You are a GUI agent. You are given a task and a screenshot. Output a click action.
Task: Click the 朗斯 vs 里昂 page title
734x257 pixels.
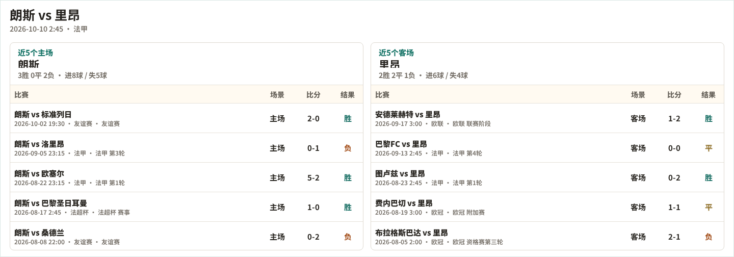point(45,15)
